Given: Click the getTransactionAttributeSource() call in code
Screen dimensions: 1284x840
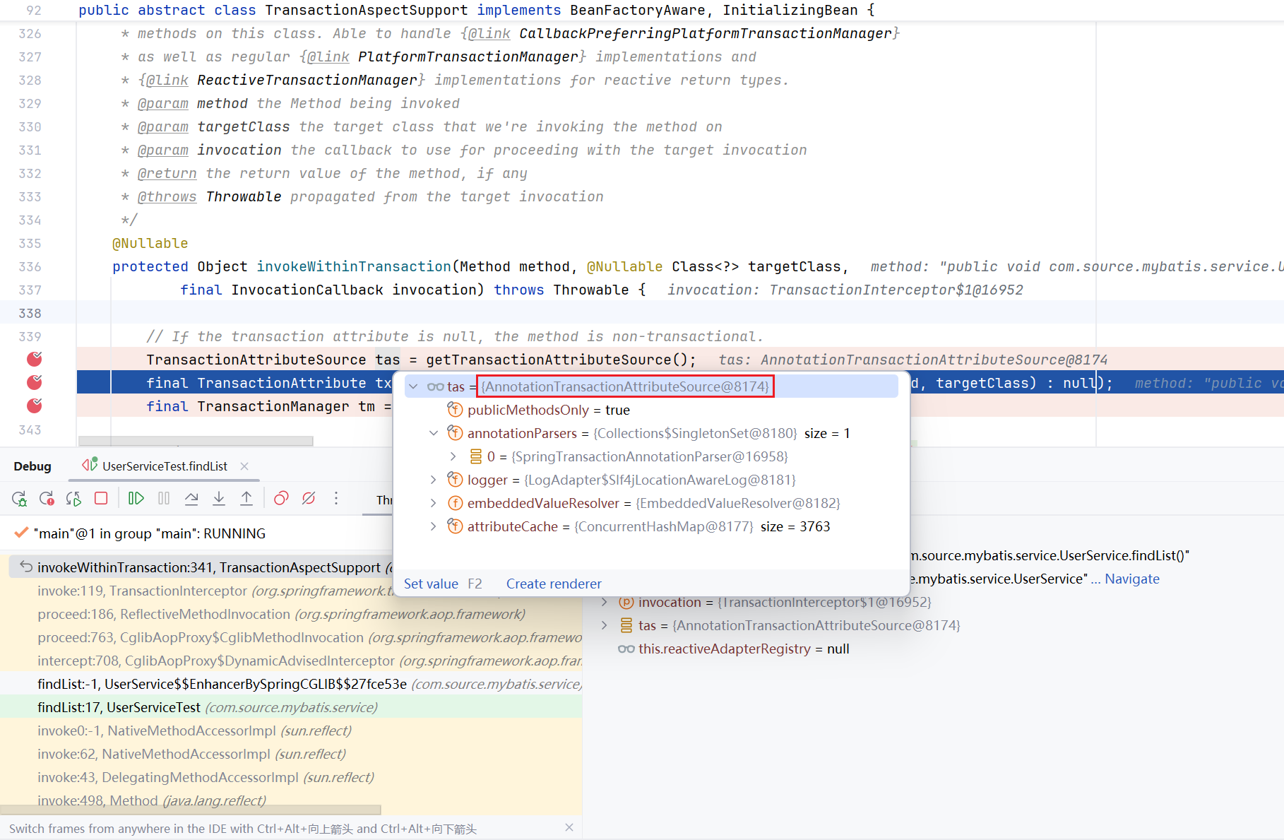Looking at the screenshot, I should pyautogui.click(x=557, y=360).
